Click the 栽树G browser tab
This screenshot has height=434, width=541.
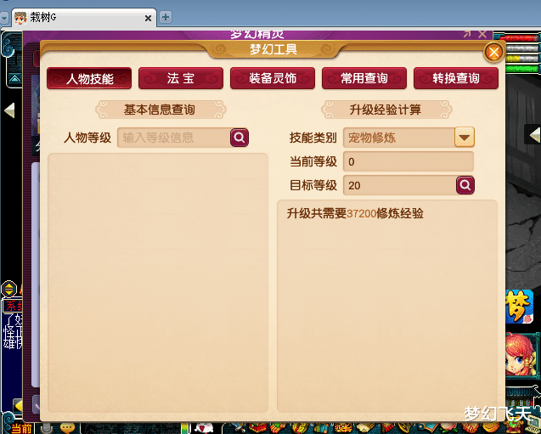pyautogui.click(x=85, y=18)
